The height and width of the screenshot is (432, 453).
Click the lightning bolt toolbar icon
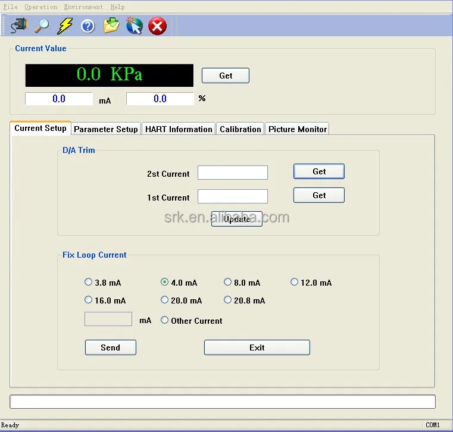pos(65,26)
